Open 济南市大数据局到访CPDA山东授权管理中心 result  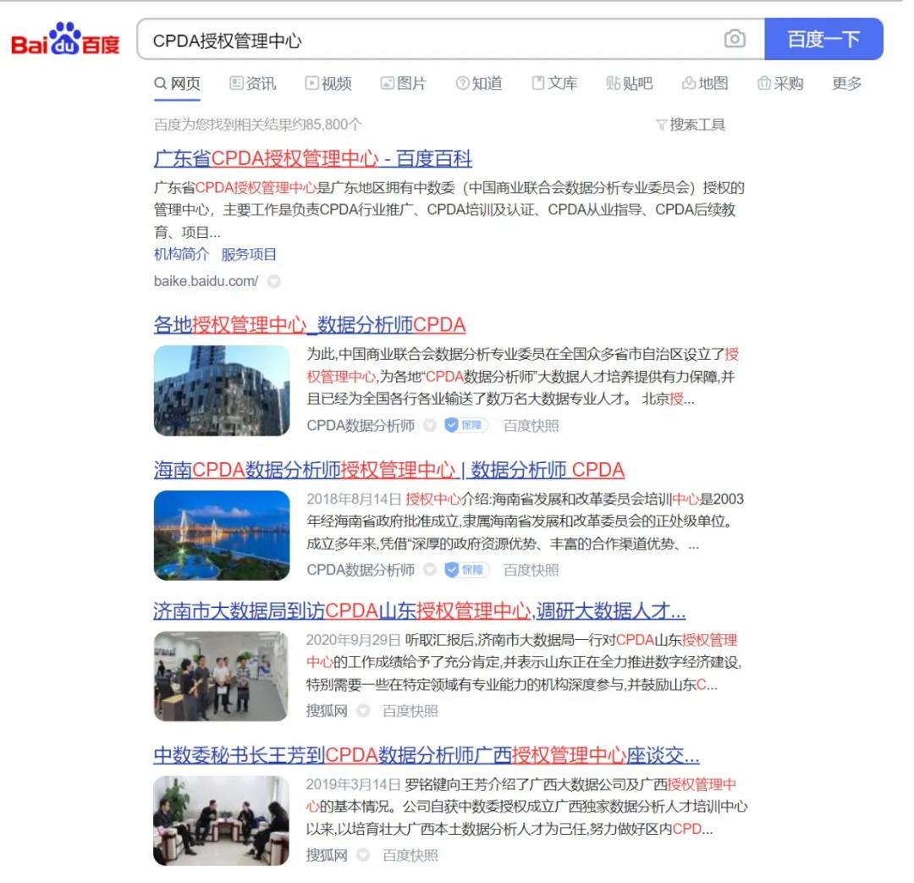tap(420, 610)
